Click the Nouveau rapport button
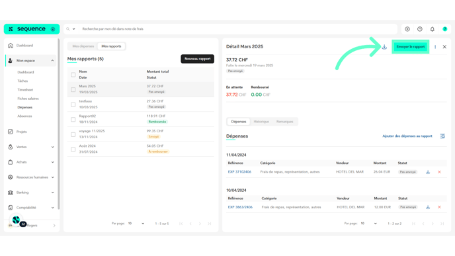The width and height of the screenshot is (455, 256). point(197,59)
